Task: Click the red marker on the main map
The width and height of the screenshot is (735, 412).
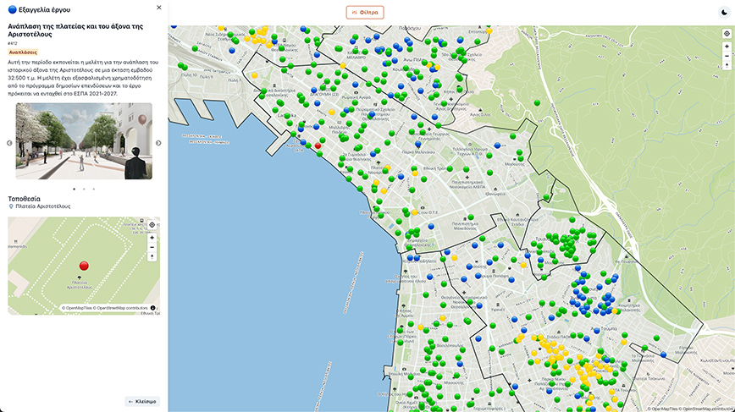Action: 318,146
